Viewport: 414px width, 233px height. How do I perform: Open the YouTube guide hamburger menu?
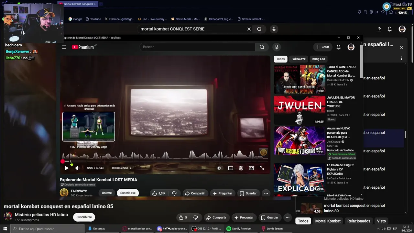click(64, 47)
